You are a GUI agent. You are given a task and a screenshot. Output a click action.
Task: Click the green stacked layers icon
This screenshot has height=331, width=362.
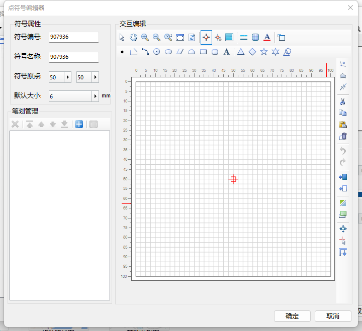pyautogui.click(x=343, y=214)
